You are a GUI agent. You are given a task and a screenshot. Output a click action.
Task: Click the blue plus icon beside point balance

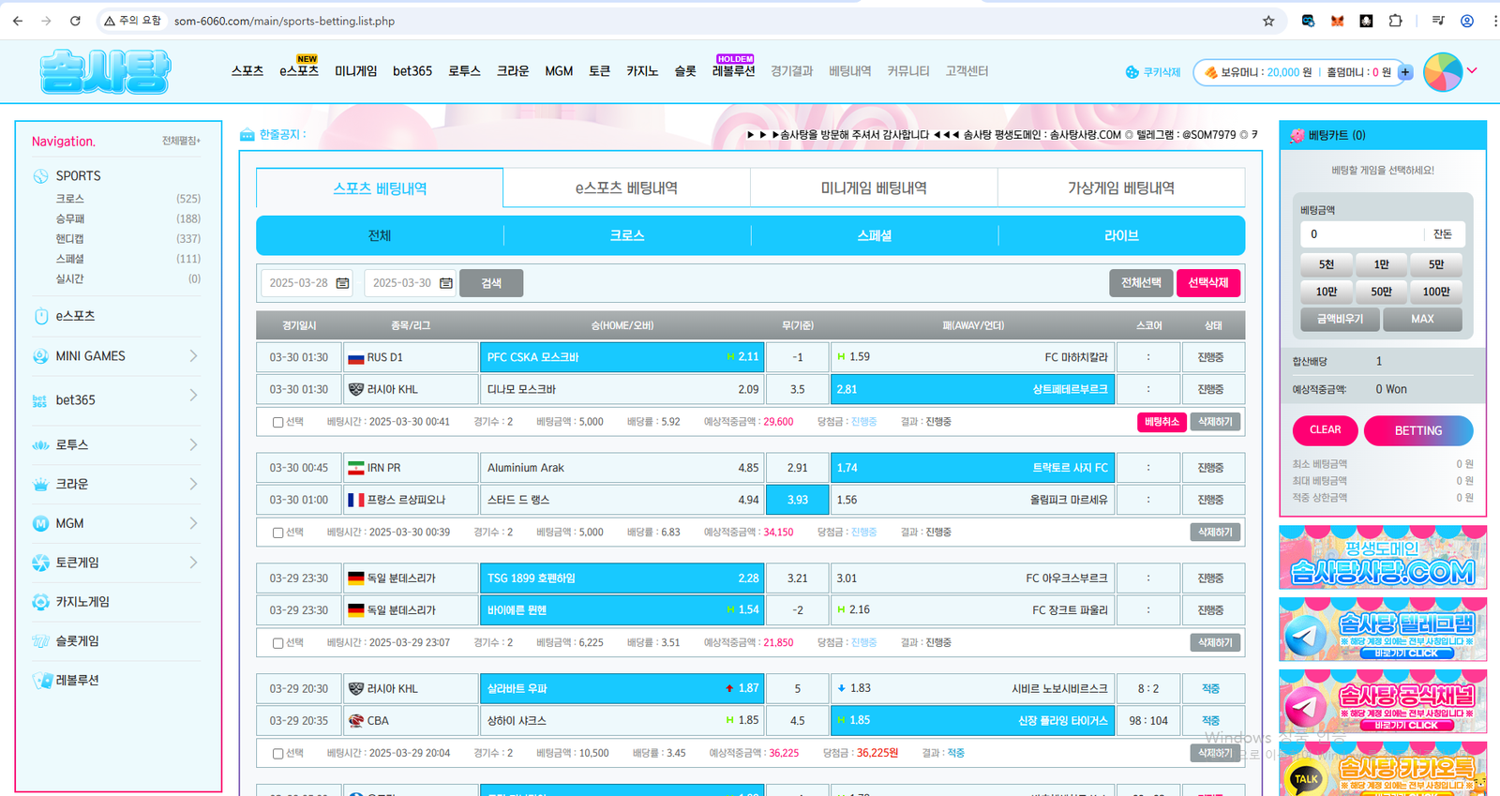1404,72
